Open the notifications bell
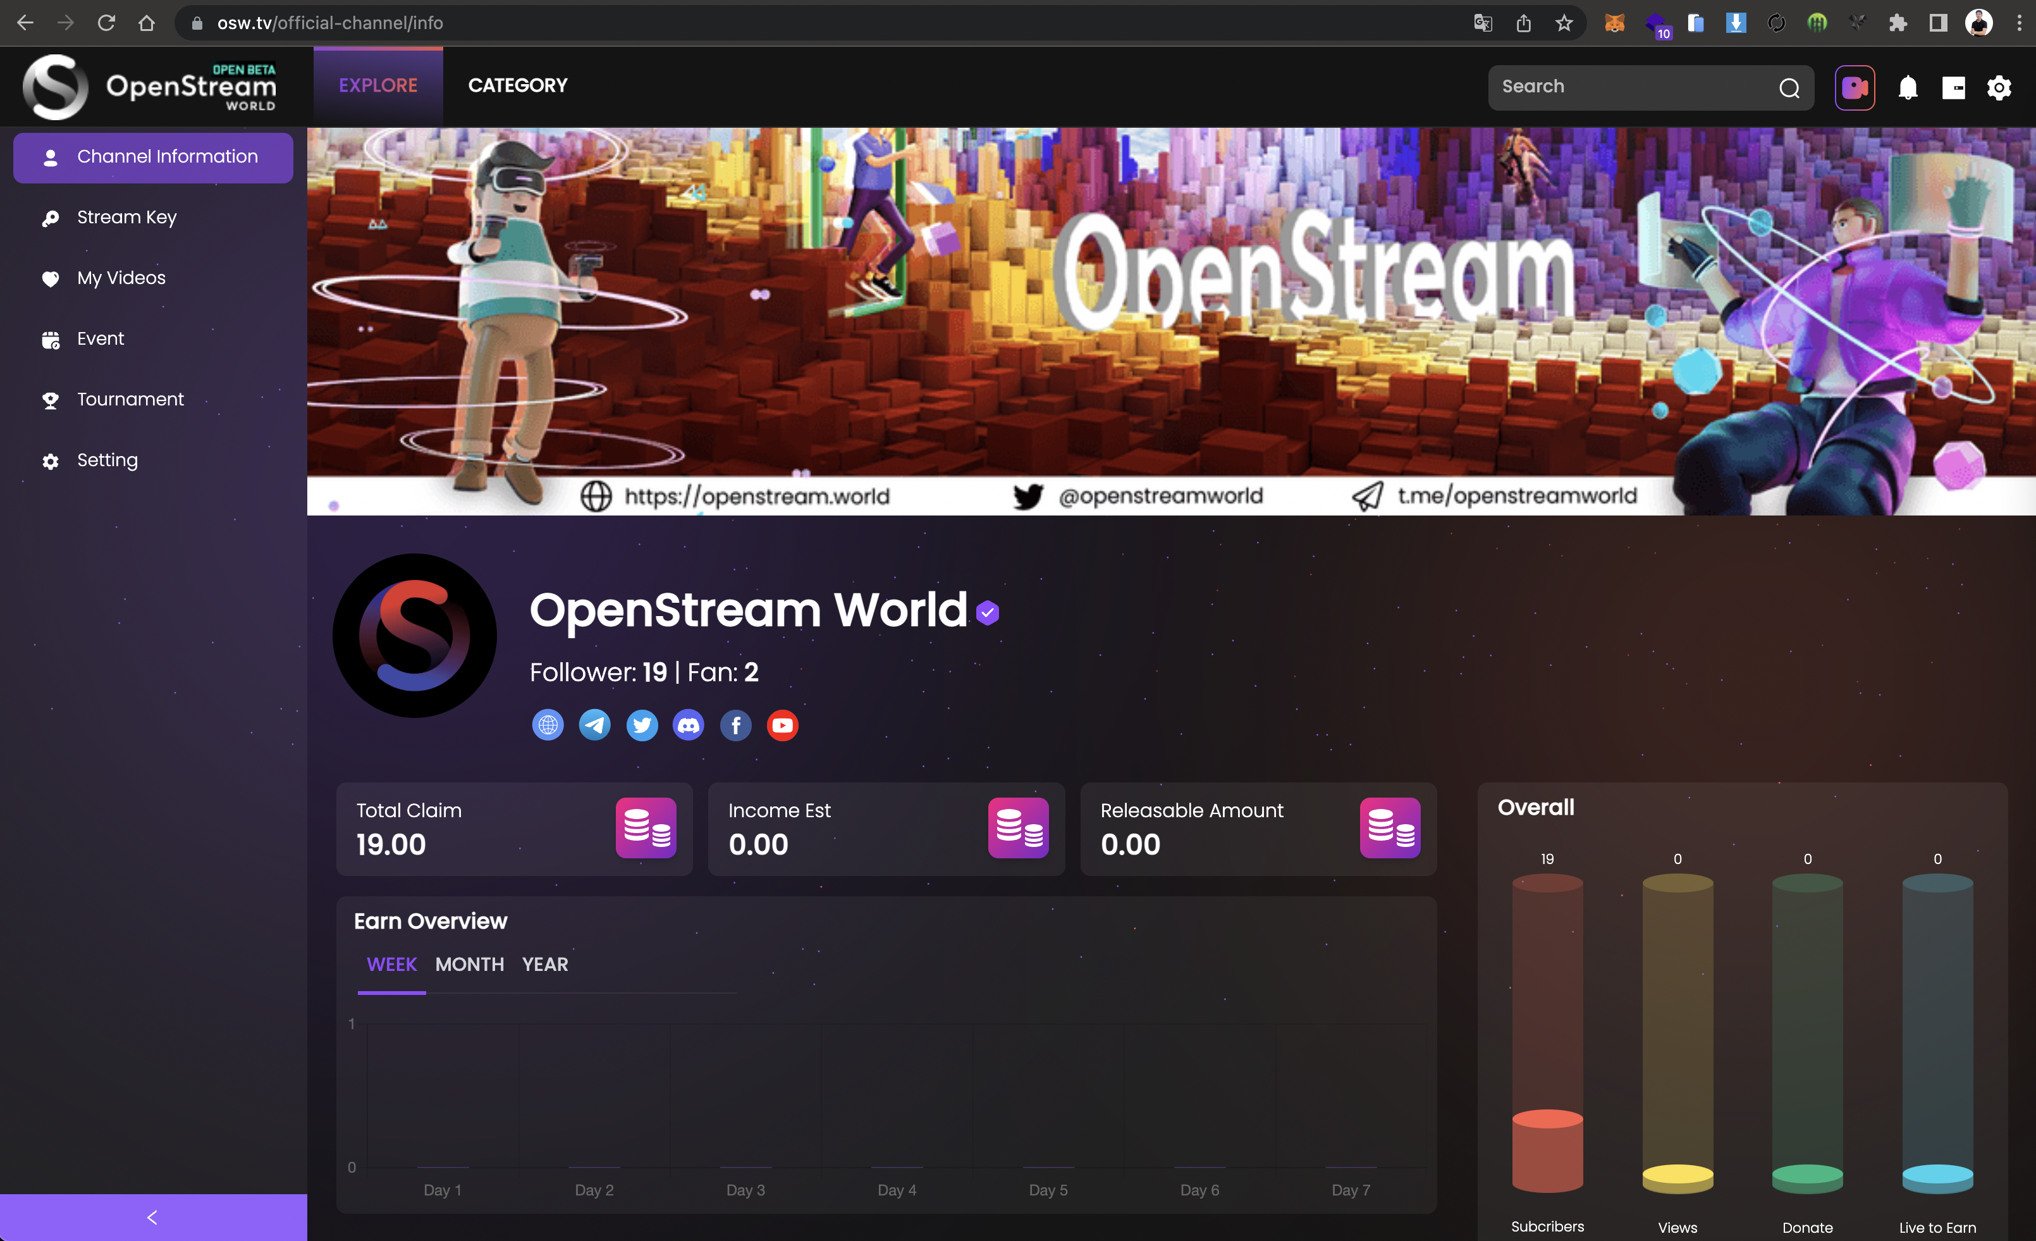 (x=1907, y=88)
